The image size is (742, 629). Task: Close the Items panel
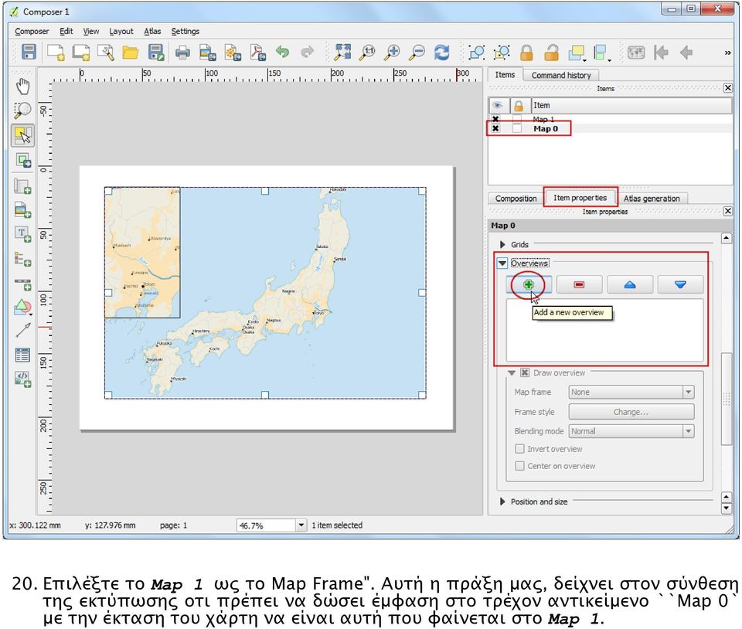click(x=728, y=88)
